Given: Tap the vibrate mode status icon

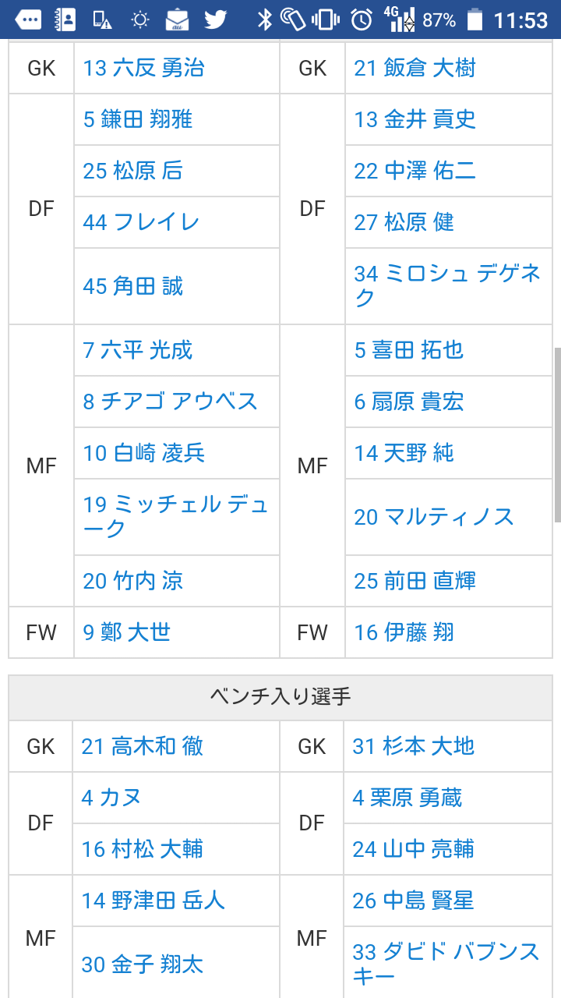Looking at the screenshot, I should [326, 19].
